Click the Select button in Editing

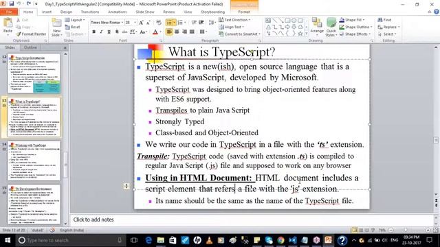click(387, 34)
